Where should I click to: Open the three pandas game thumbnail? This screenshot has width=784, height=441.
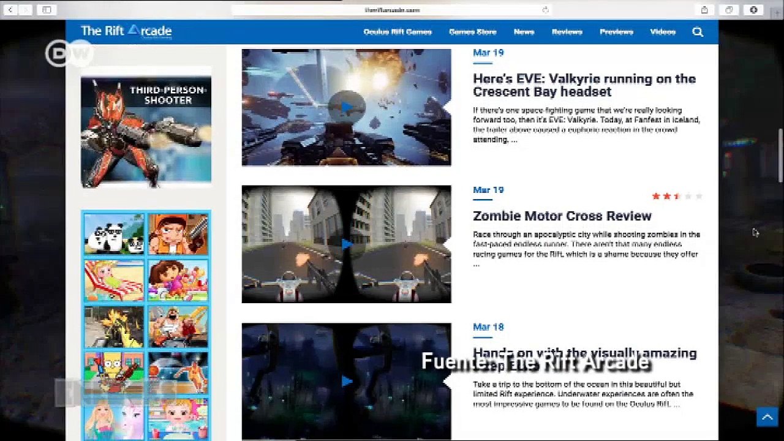pyautogui.click(x=115, y=234)
